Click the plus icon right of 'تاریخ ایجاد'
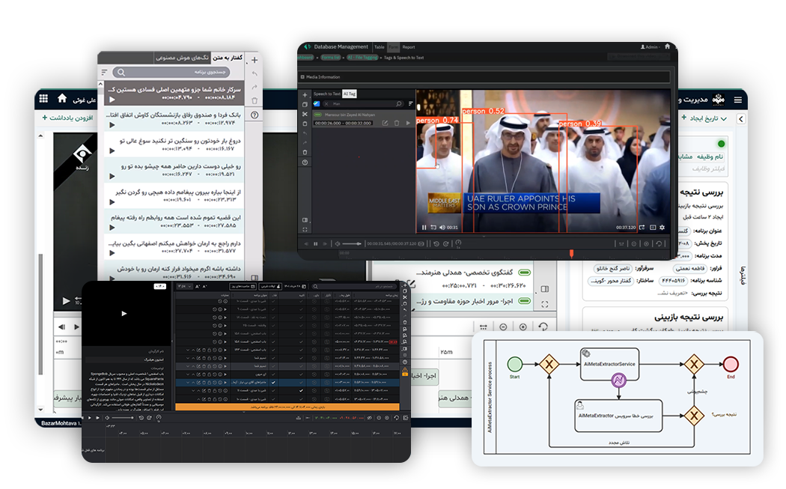Image resolution: width=786 pixels, height=489 pixels. point(684,118)
